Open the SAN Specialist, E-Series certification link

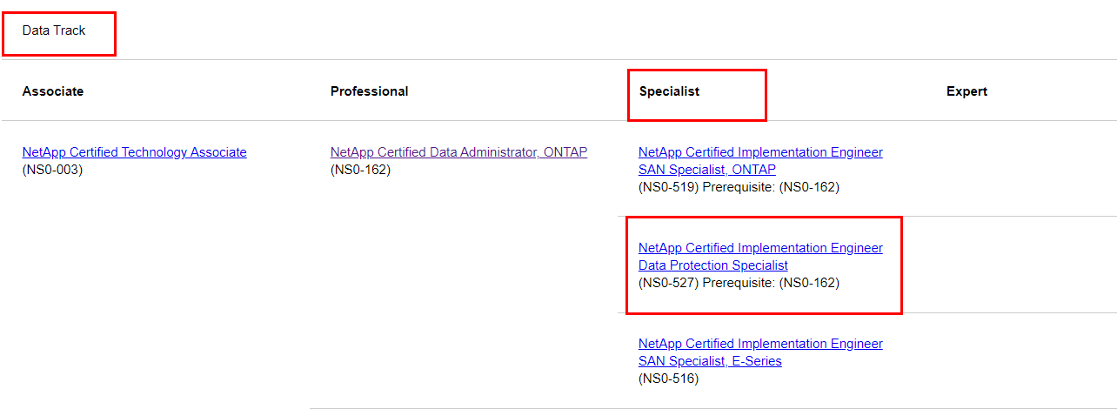point(760,352)
